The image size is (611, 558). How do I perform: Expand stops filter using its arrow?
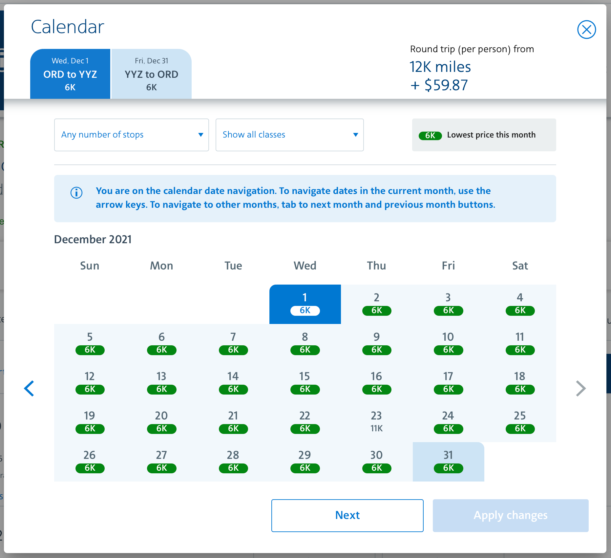[x=201, y=135]
